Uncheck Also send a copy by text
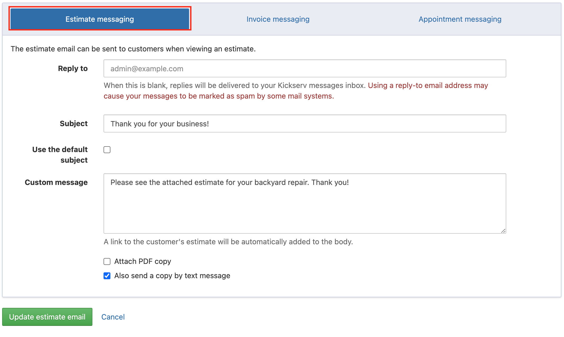 pos(107,276)
